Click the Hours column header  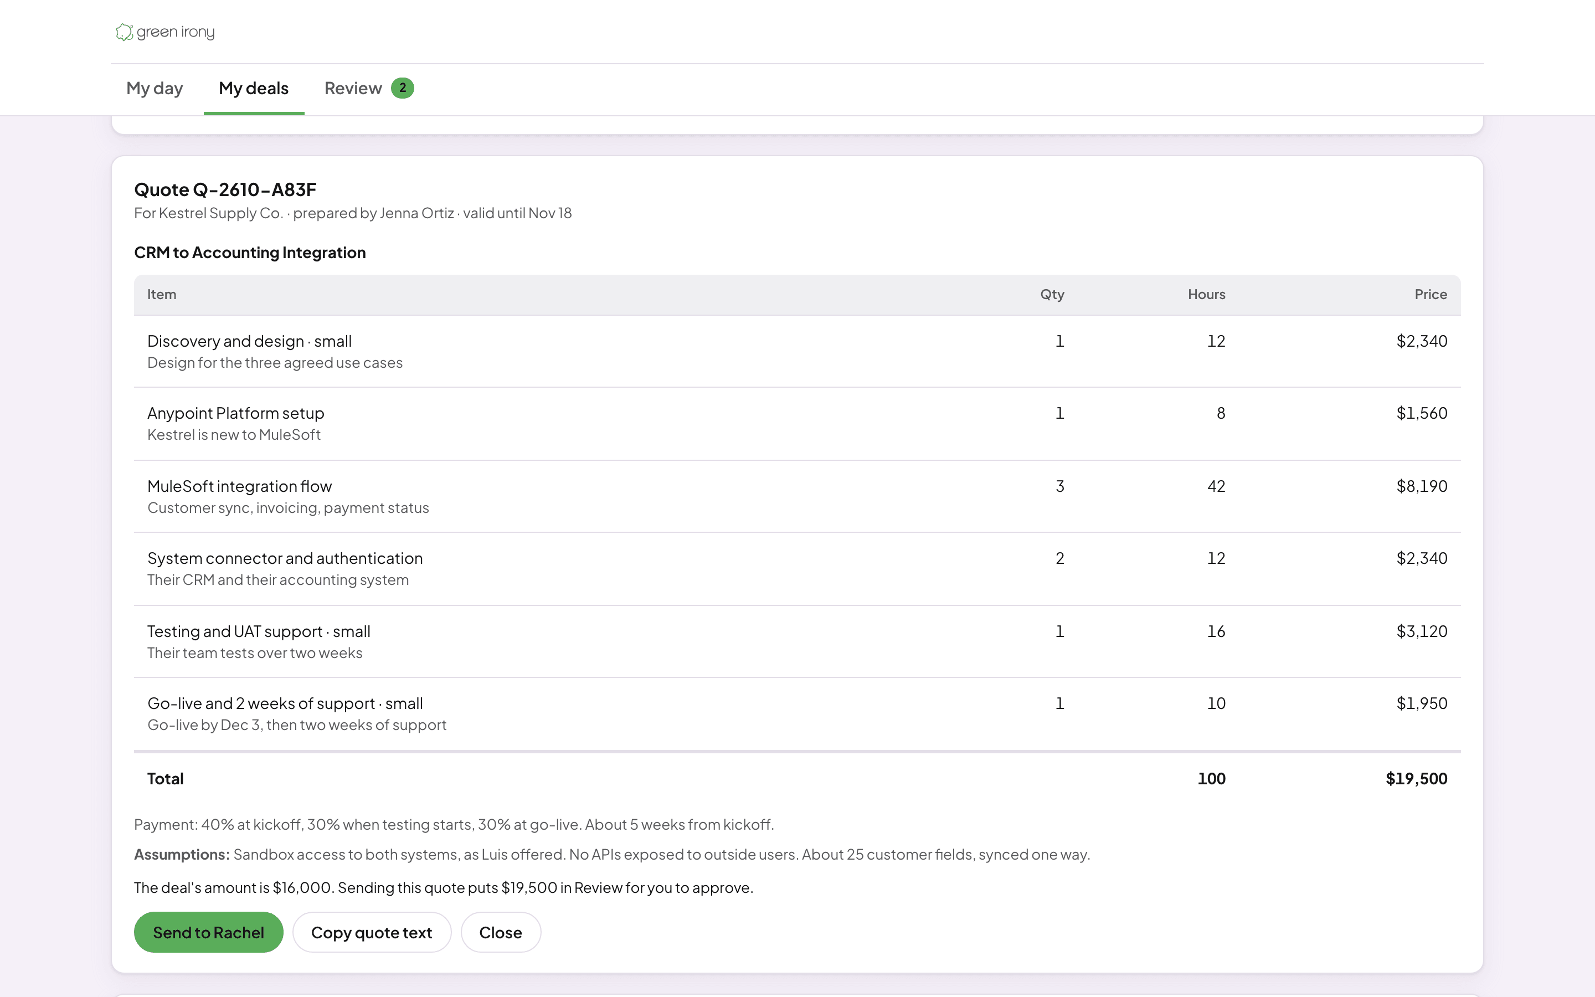click(x=1206, y=294)
